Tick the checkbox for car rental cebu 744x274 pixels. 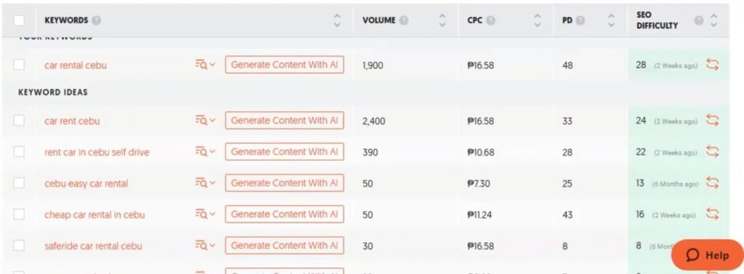(19, 65)
